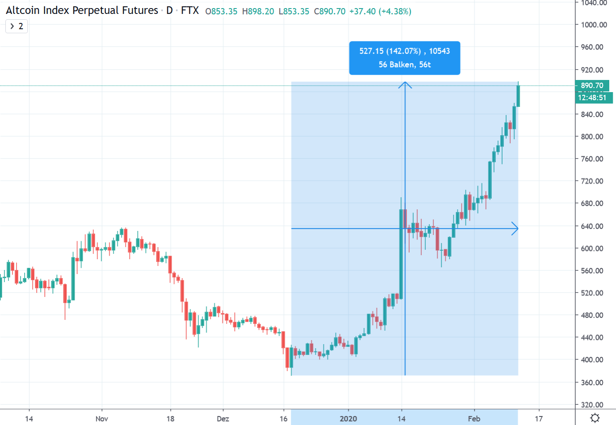The image size is (616, 425).
Task: Click the measure tool's upward arrowhead
Action: pos(405,84)
